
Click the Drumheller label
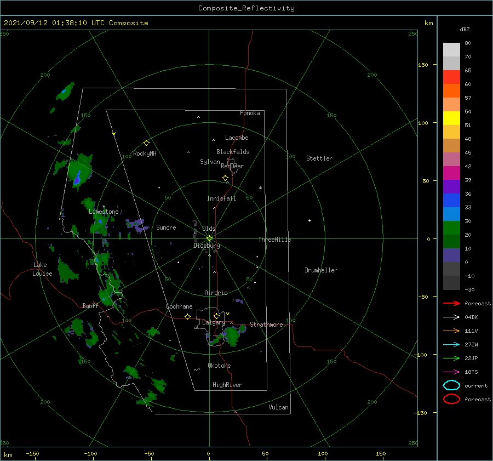pos(321,270)
